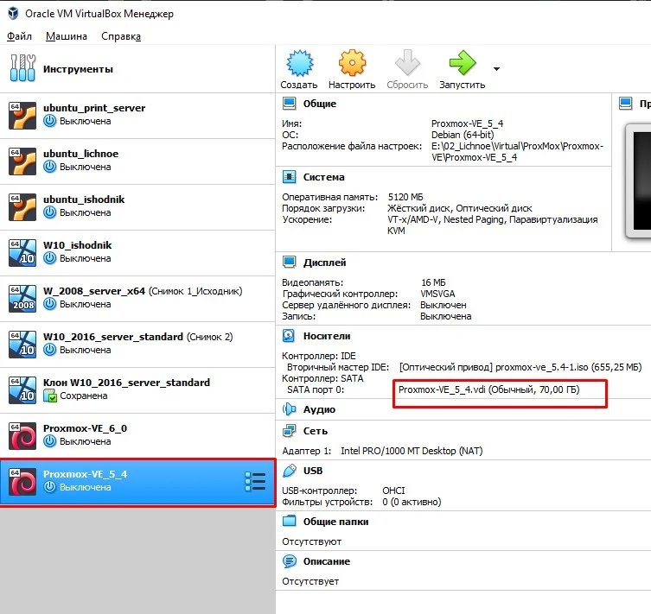Screen dimensions: 651x614
Task: Click the OHCI USB controller value
Action: [x=393, y=491]
